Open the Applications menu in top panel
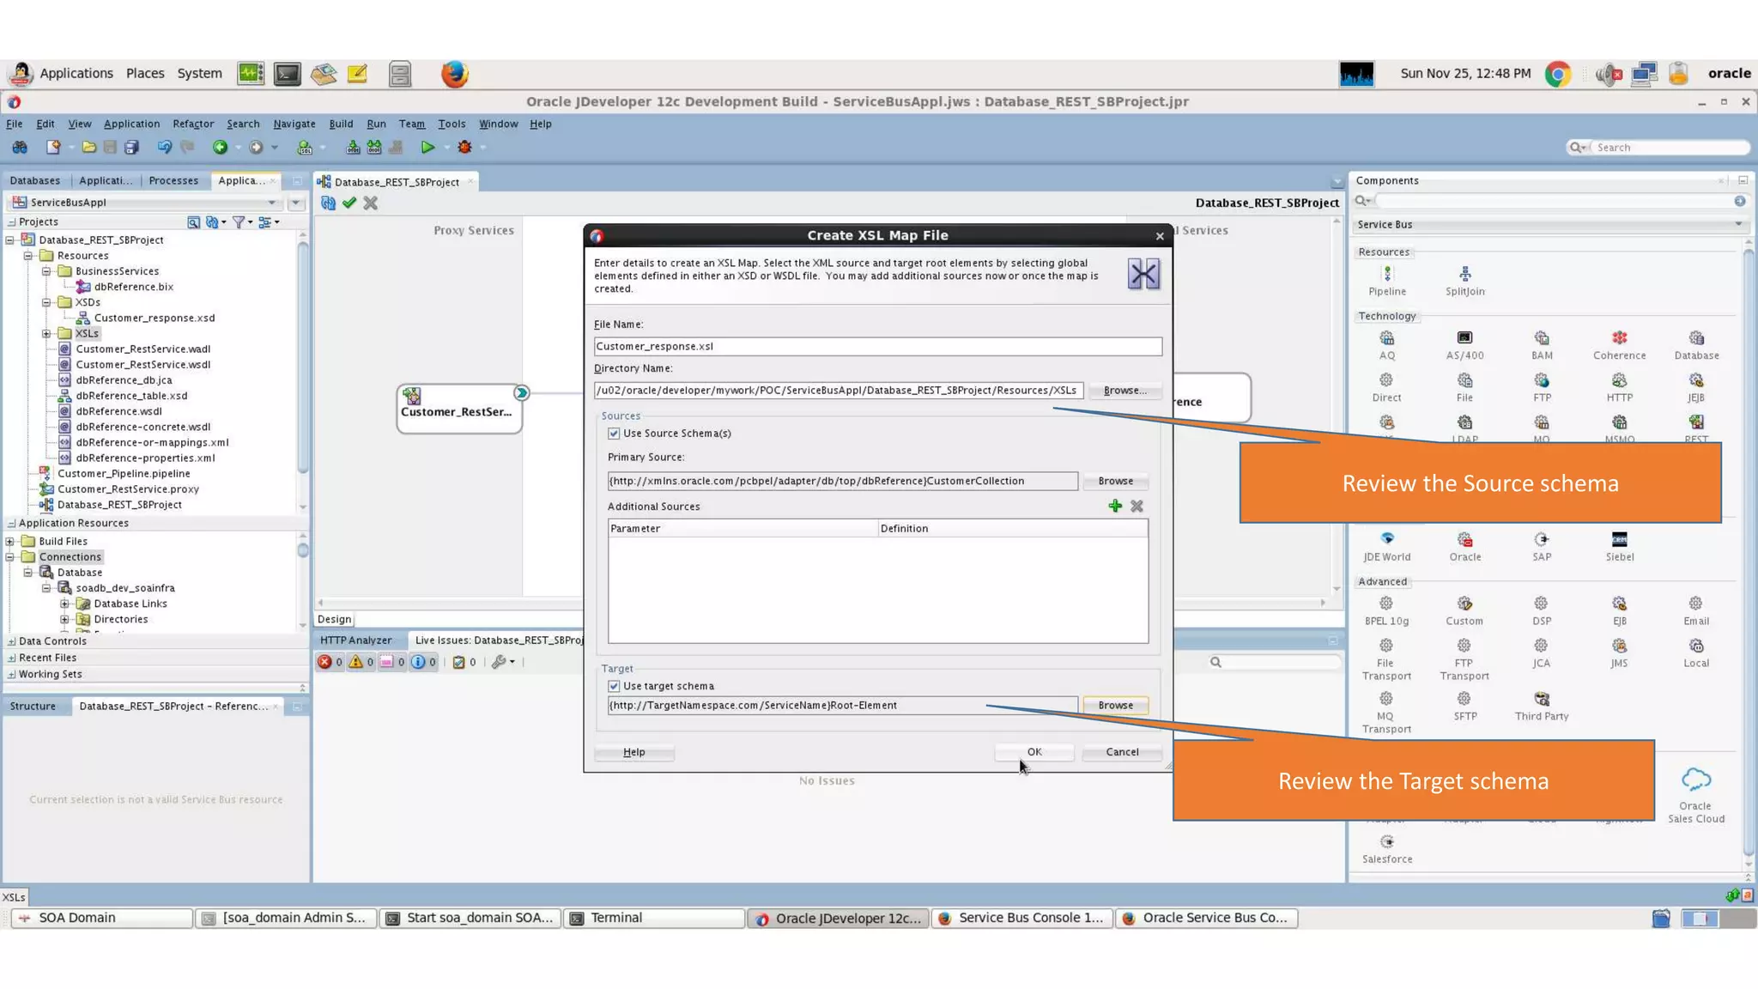The width and height of the screenshot is (1758, 989). 76,74
